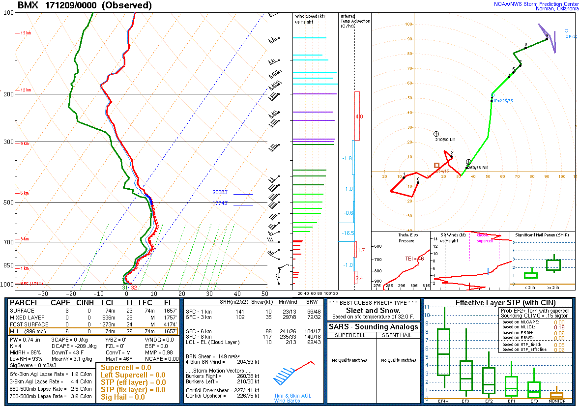Click the 'Corfidi Upshear = 226/75 kt' row
This screenshot has height=406, width=580.
pyautogui.click(x=222, y=396)
